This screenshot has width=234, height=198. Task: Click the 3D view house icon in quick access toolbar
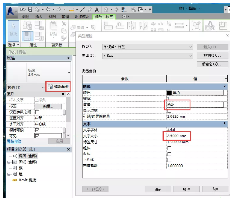(x=106, y=10)
